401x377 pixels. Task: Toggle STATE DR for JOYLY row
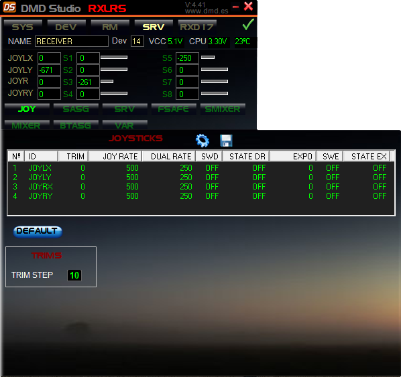(x=259, y=177)
